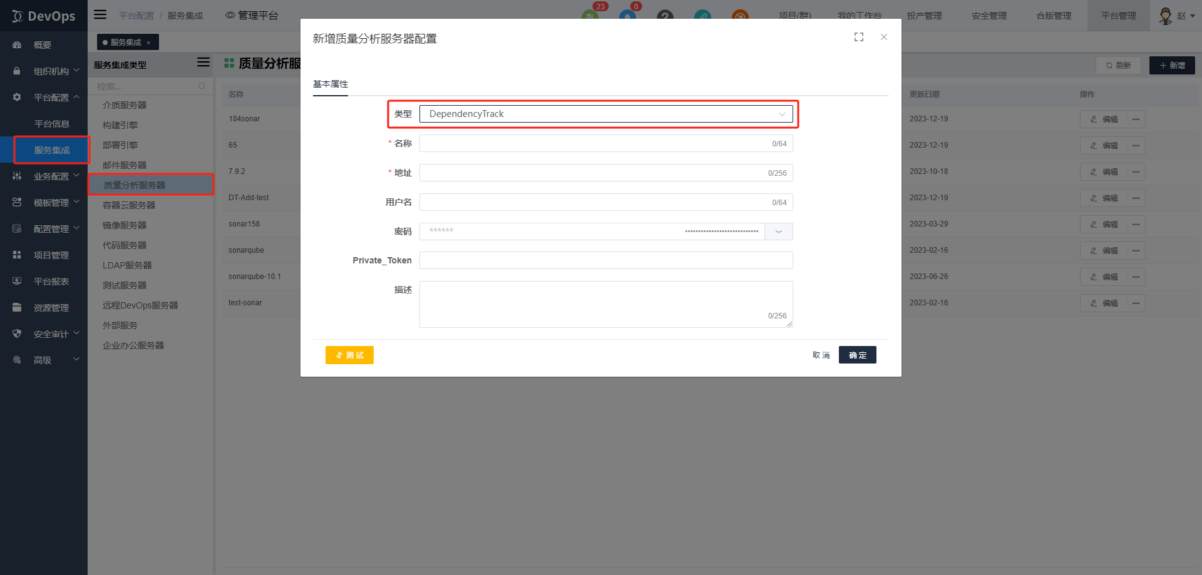Open notifications icon with badge 23
The width and height of the screenshot is (1202, 575).
click(x=590, y=15)
